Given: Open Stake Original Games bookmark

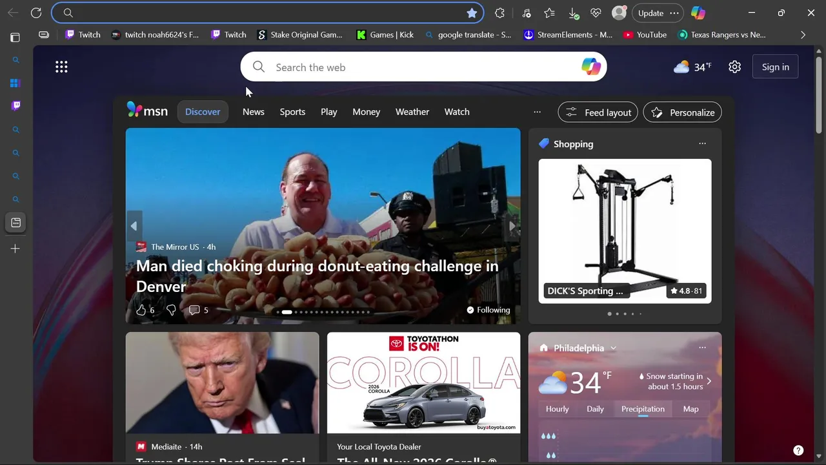Looking at the screenshot, I should (300, 35).
